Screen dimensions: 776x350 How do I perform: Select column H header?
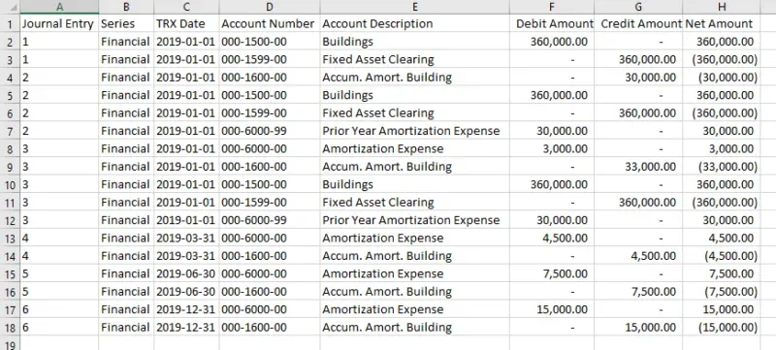[722, 7]
